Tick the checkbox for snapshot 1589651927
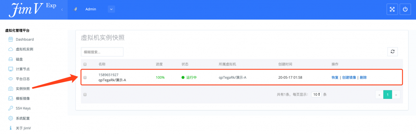Viewport: 416px width, 134px height. 85,77
